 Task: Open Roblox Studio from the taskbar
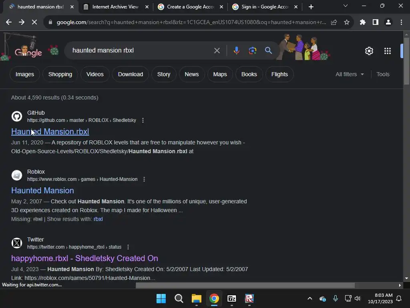pyautogui.click(x=249, y=298)
